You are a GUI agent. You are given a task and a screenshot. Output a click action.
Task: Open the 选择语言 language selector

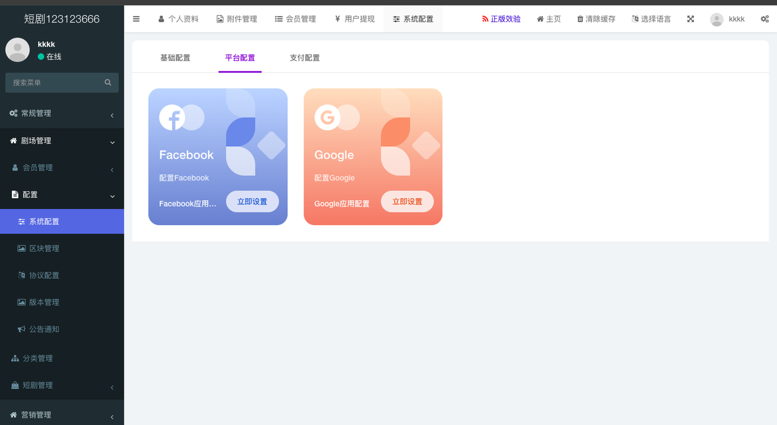651,19
